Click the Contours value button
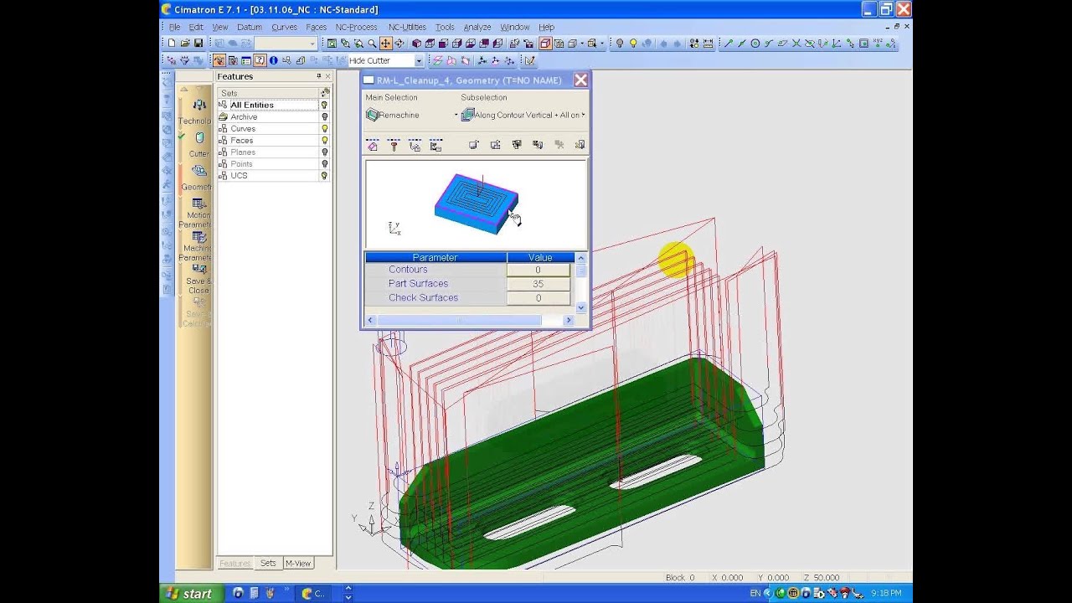Viewport: 1072px width, 603px height. [x=538, y=270]
